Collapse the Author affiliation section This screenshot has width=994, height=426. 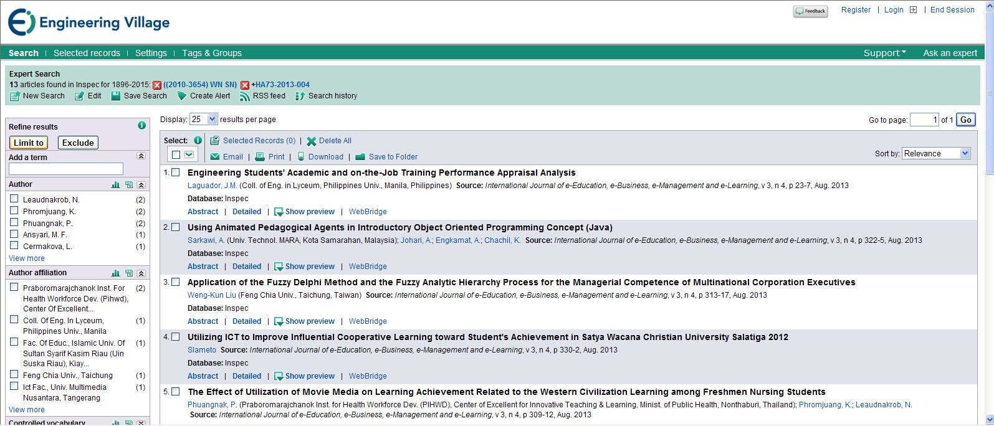click(x=141, y=273)
